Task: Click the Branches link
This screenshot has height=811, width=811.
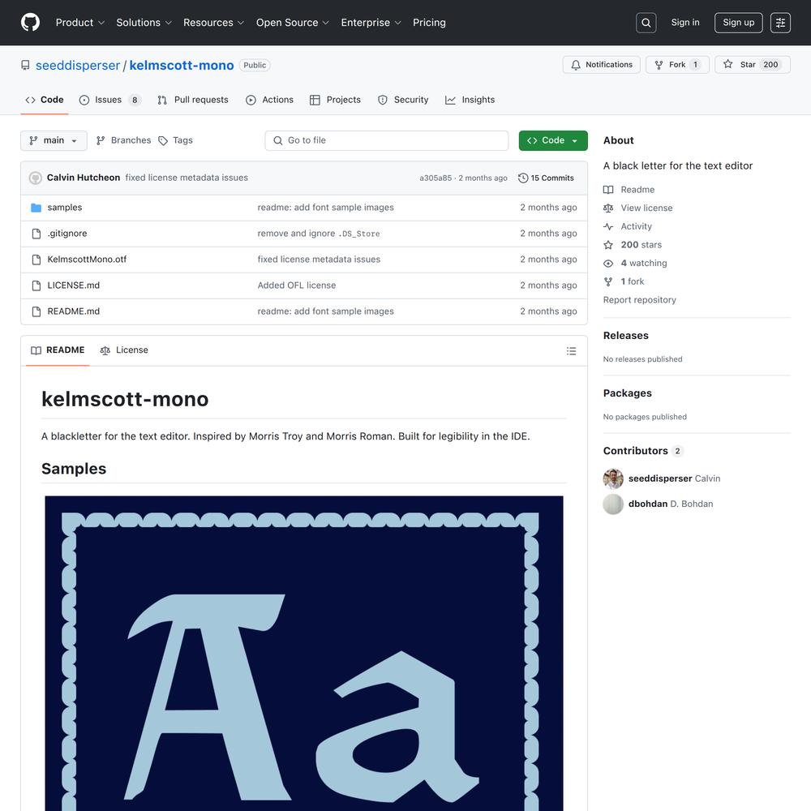Action: point(123,140)
